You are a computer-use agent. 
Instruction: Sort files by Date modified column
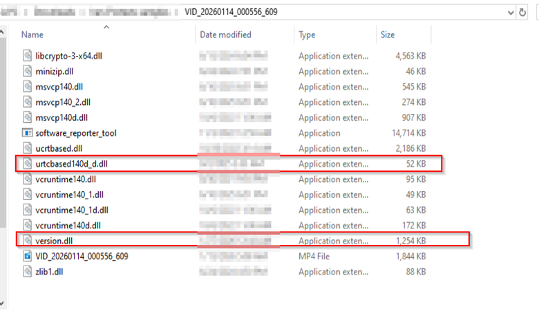tap(225, 34)
